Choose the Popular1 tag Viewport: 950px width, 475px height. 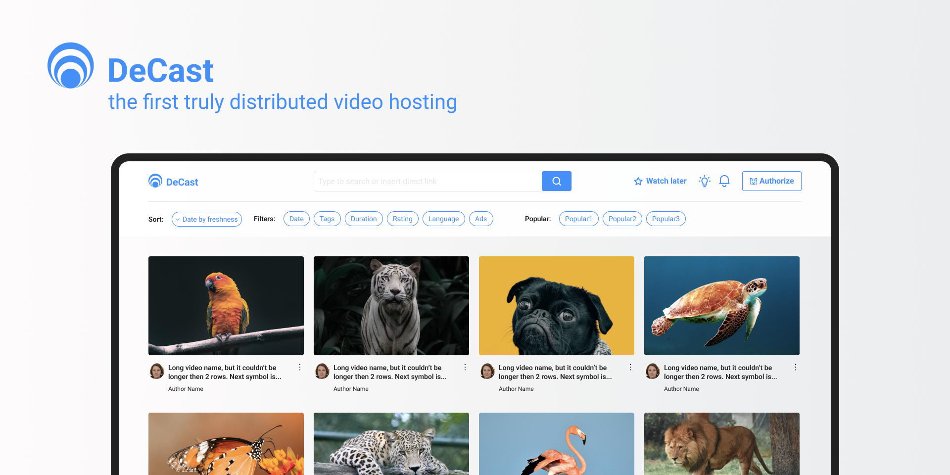coord(579,219)
